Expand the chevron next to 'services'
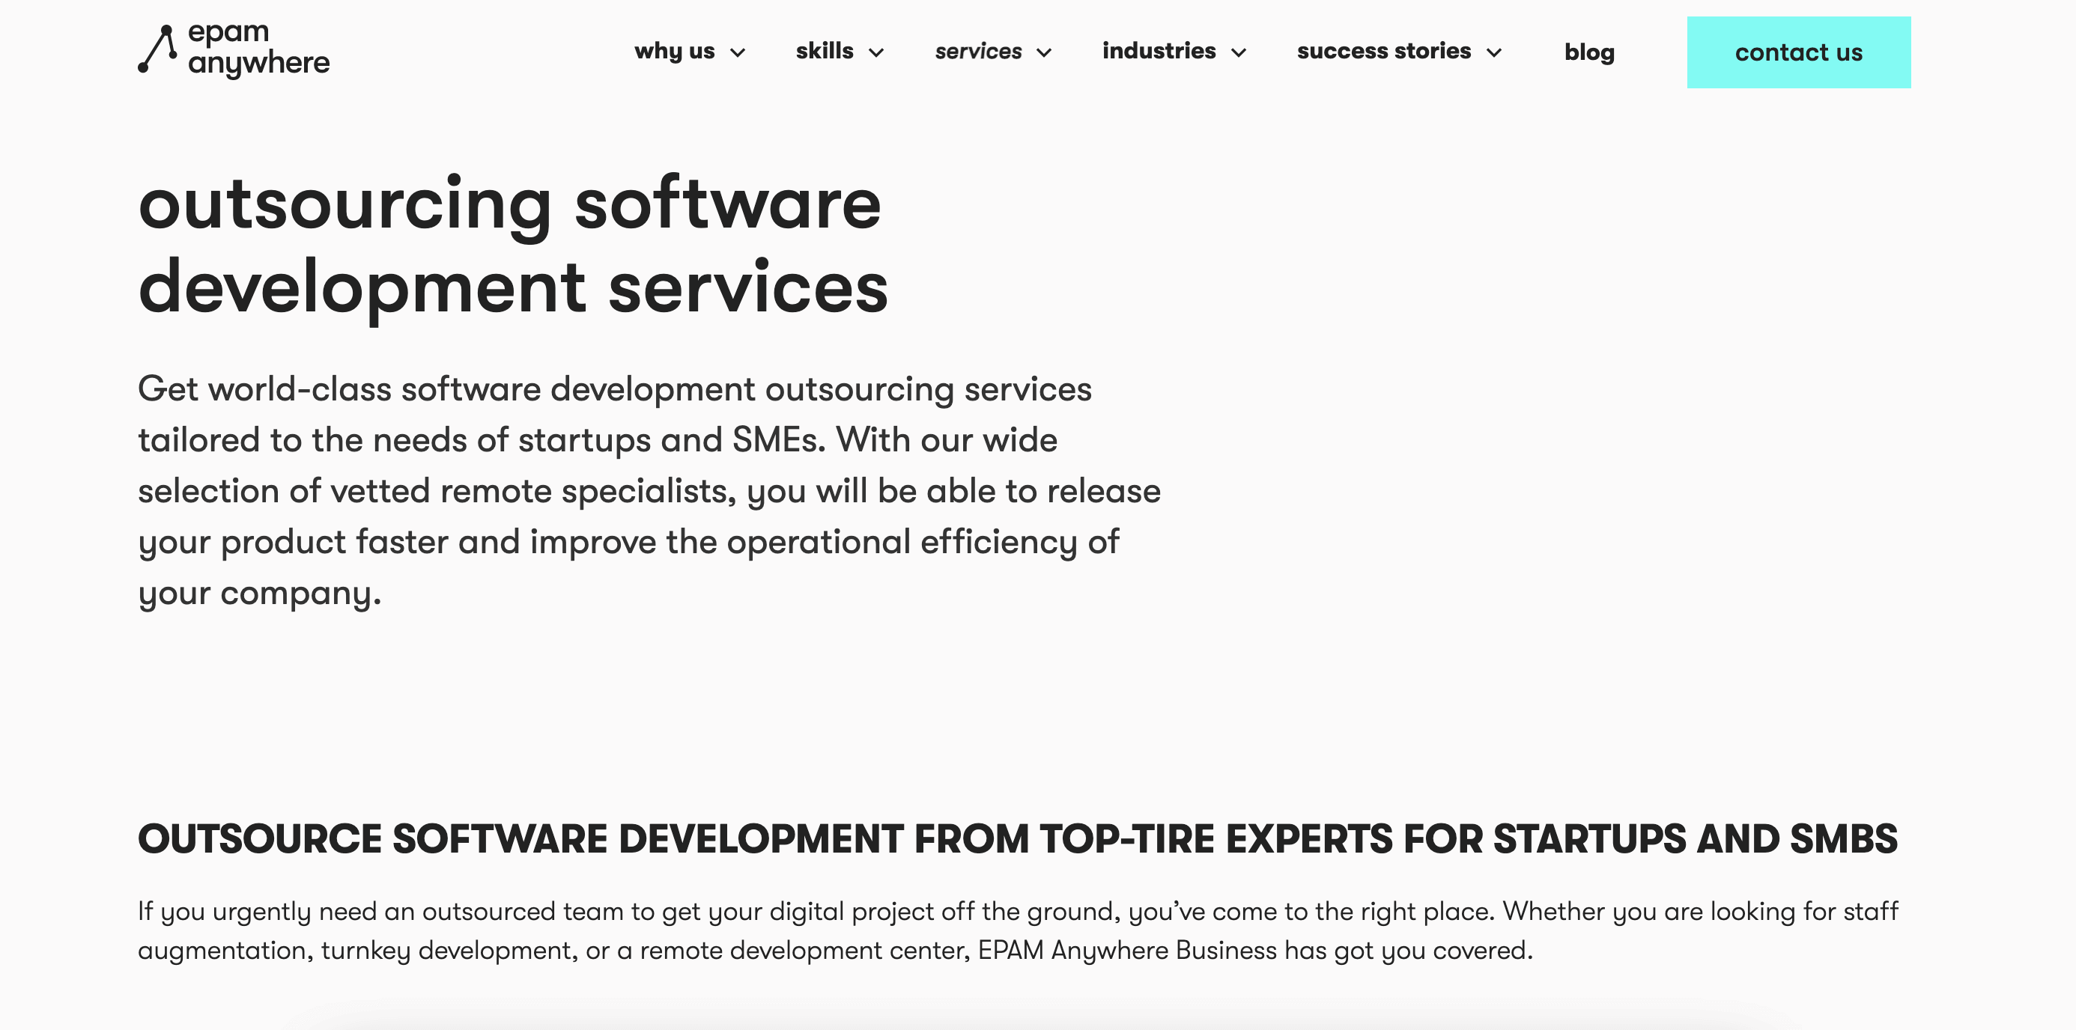This screenshot has width=2076, height=1030. 1045,53
